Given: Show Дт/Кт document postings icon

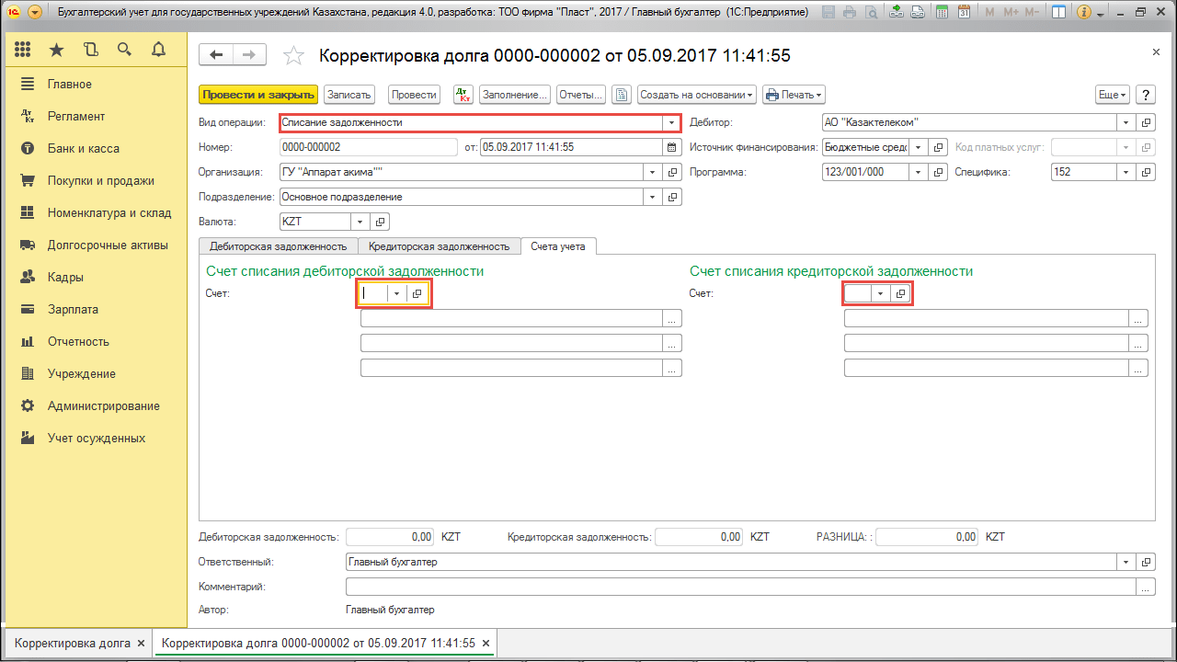Looking at the screenshot, I should click(463, 95).
